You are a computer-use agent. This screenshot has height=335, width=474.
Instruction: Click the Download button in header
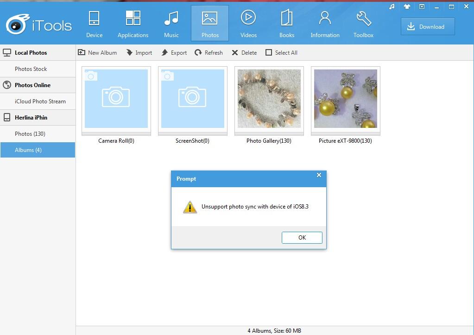(428, 26)
